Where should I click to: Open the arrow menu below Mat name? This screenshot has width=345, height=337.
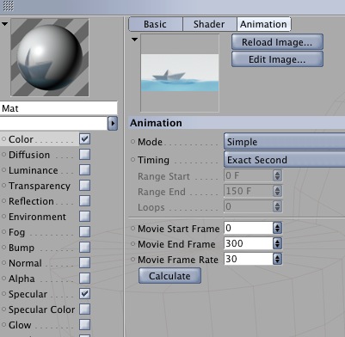point(113,124)
